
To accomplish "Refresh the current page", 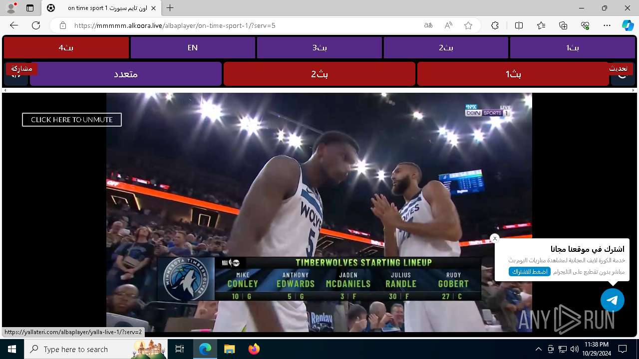I will point(36,25).
